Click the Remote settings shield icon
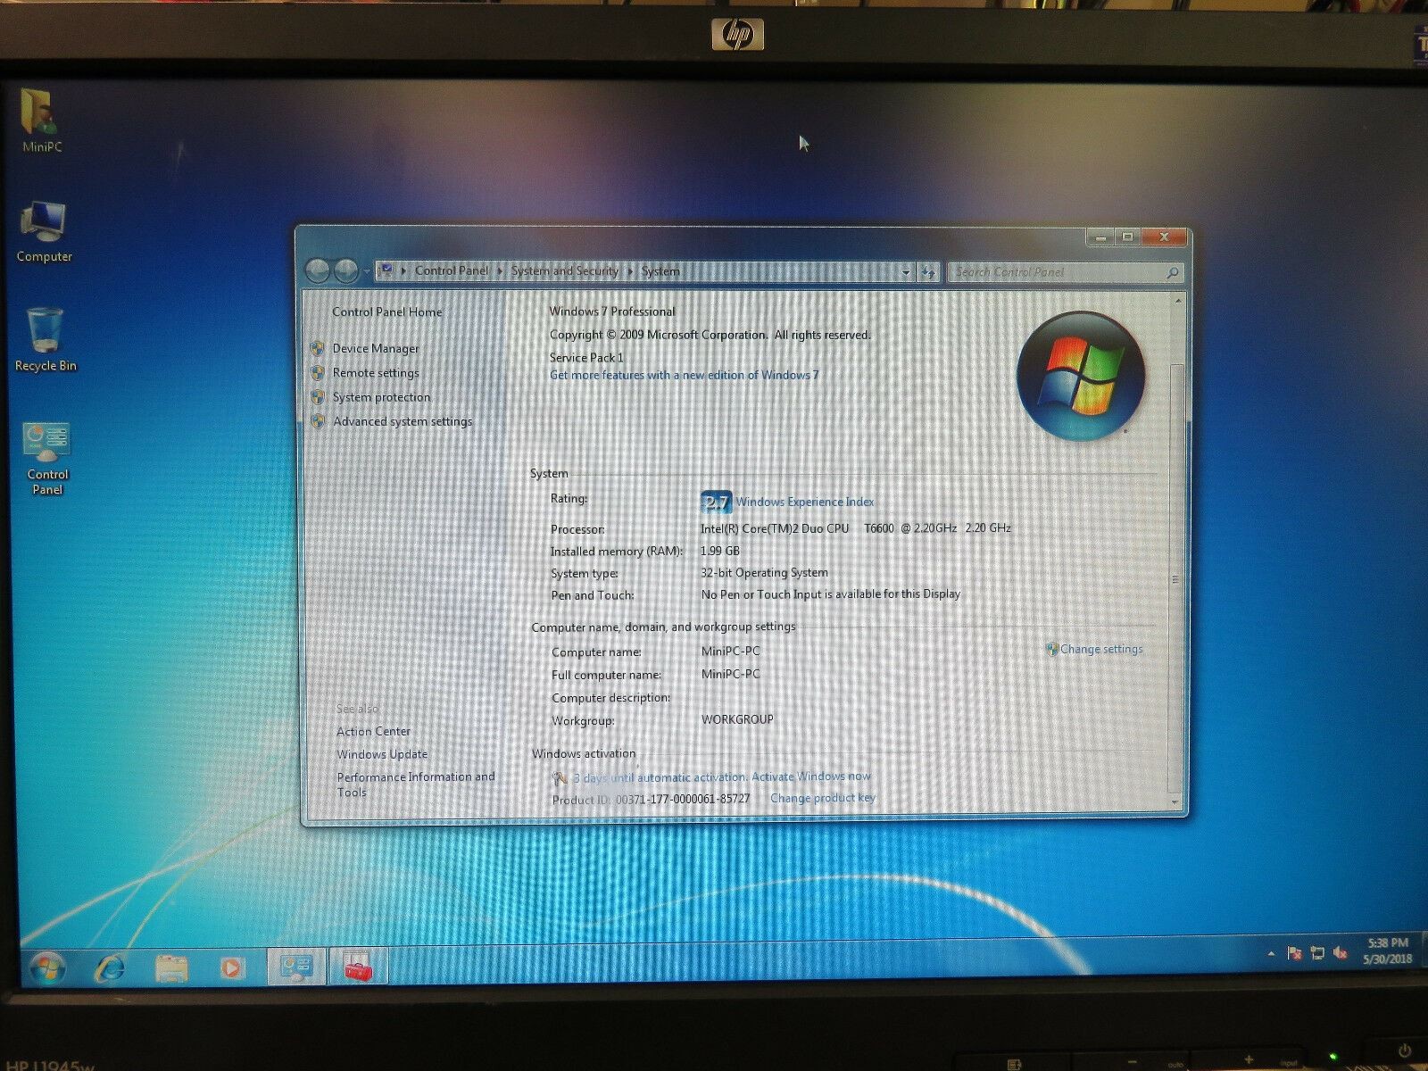The image size is (1428, 1071). [x=318, y=372]
